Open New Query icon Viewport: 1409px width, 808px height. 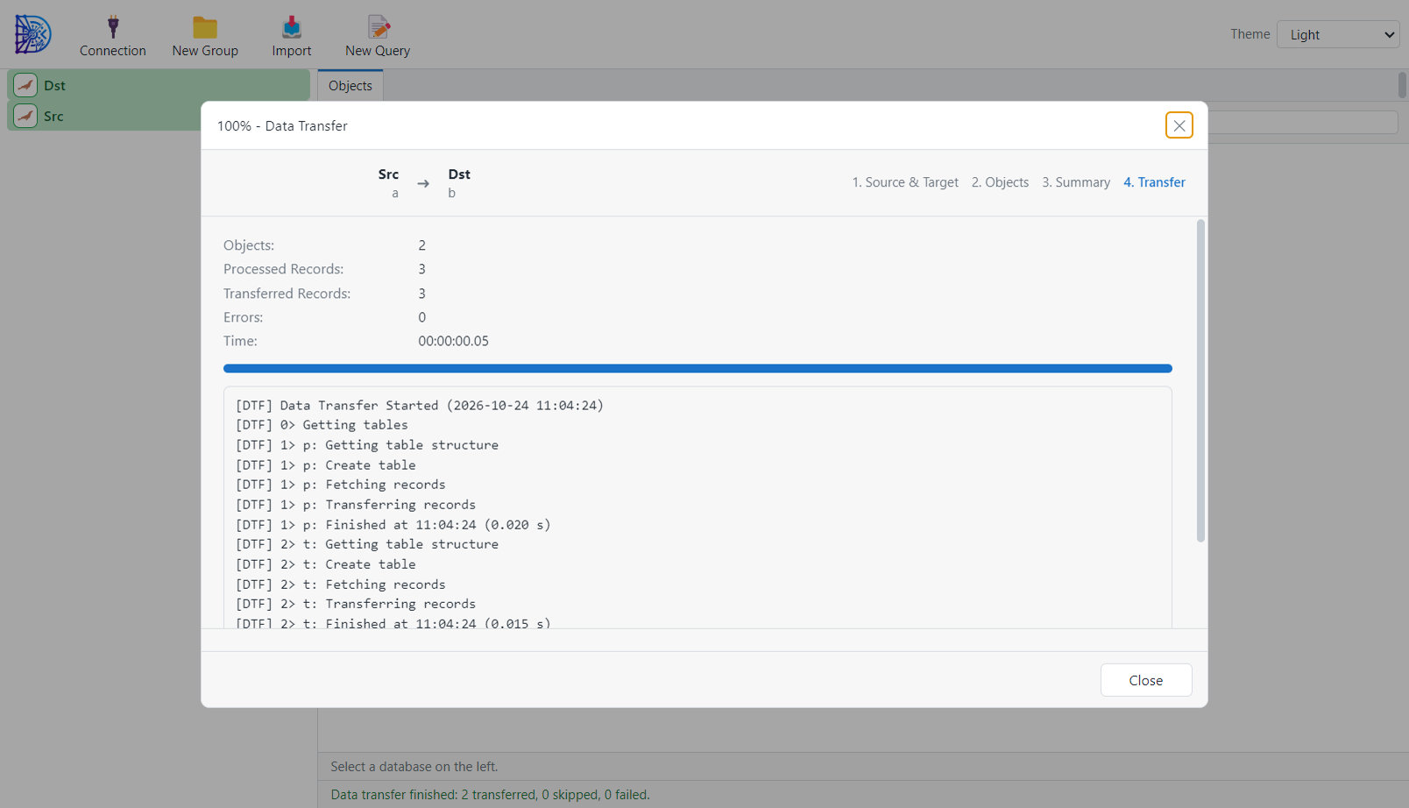tap(378, 27)
